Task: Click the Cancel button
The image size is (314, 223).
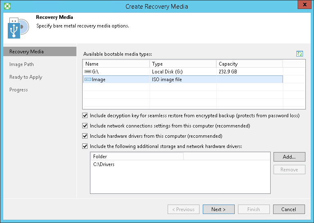Action: coord(289,209)
